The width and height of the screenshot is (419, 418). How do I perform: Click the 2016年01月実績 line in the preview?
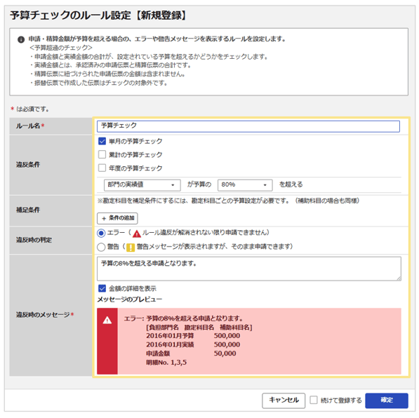193,344
